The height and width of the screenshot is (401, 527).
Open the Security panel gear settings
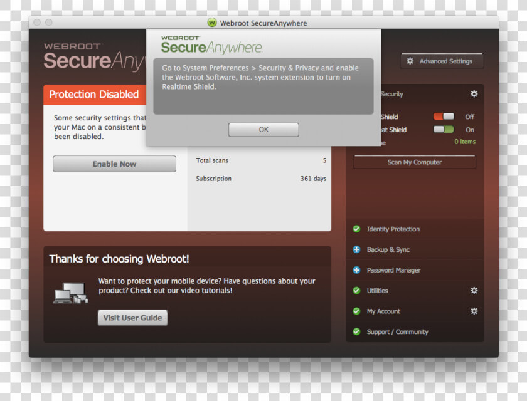tap(474, 94)
